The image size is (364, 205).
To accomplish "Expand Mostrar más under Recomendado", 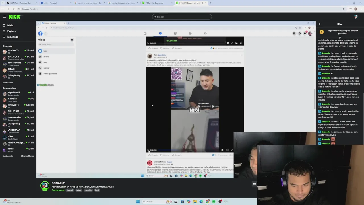I will click(x=8, y=156).
